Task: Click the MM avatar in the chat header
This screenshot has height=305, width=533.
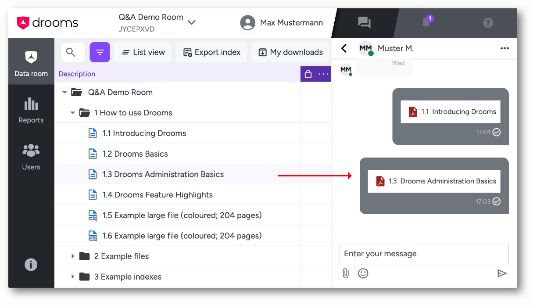Action: [366, 49]
